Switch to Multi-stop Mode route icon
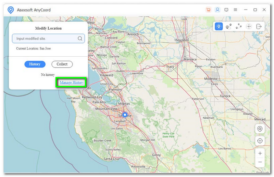Viewport: 274px width, 177px height. 239,27
